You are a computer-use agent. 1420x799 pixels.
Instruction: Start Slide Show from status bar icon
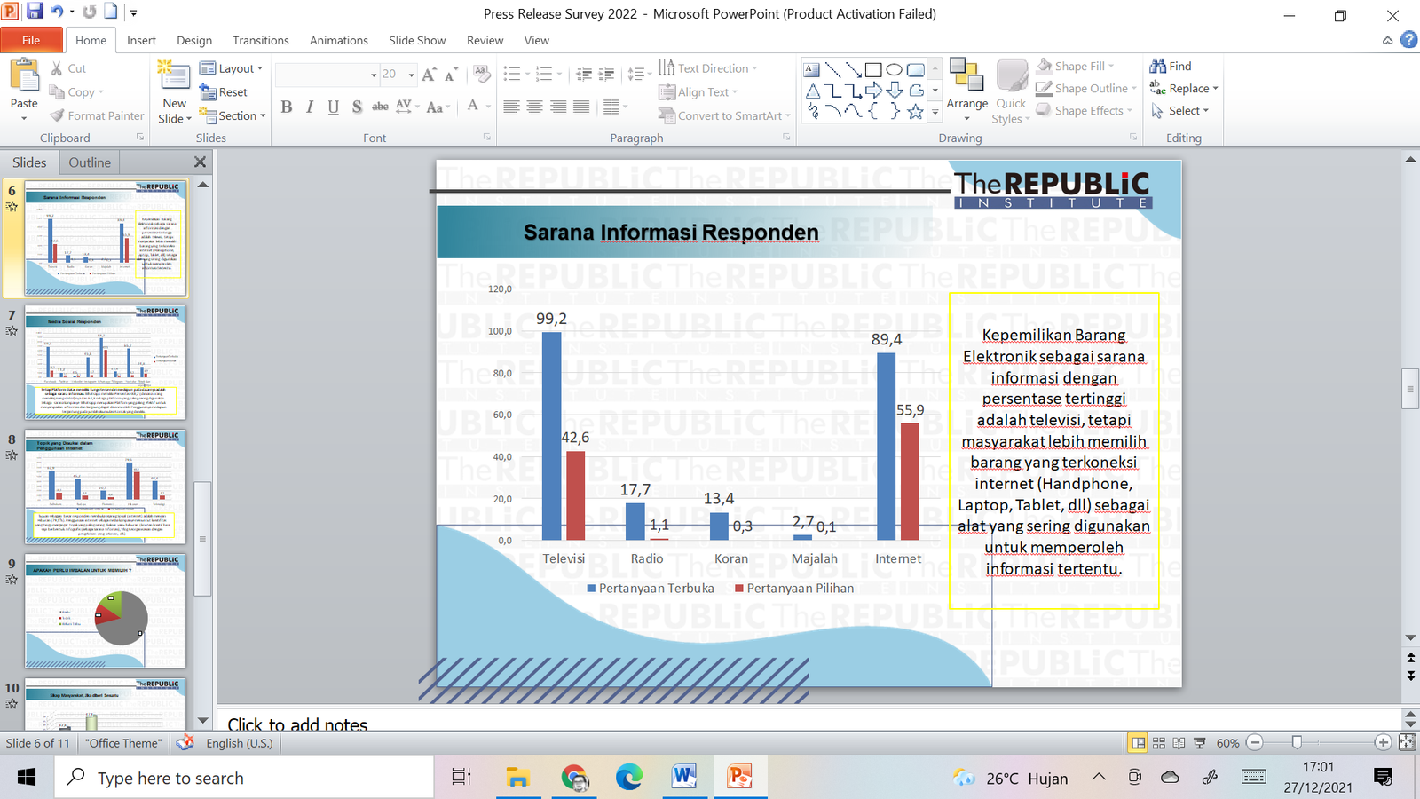click(x=1200, y=743)
